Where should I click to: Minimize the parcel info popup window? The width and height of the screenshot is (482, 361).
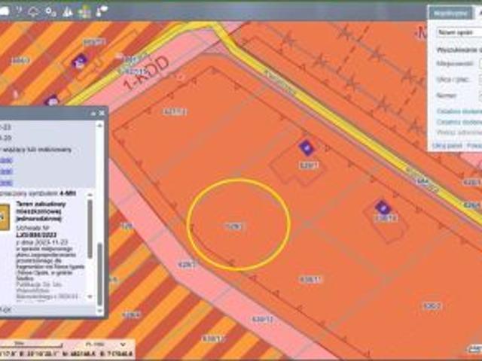[x=95, y=112]
